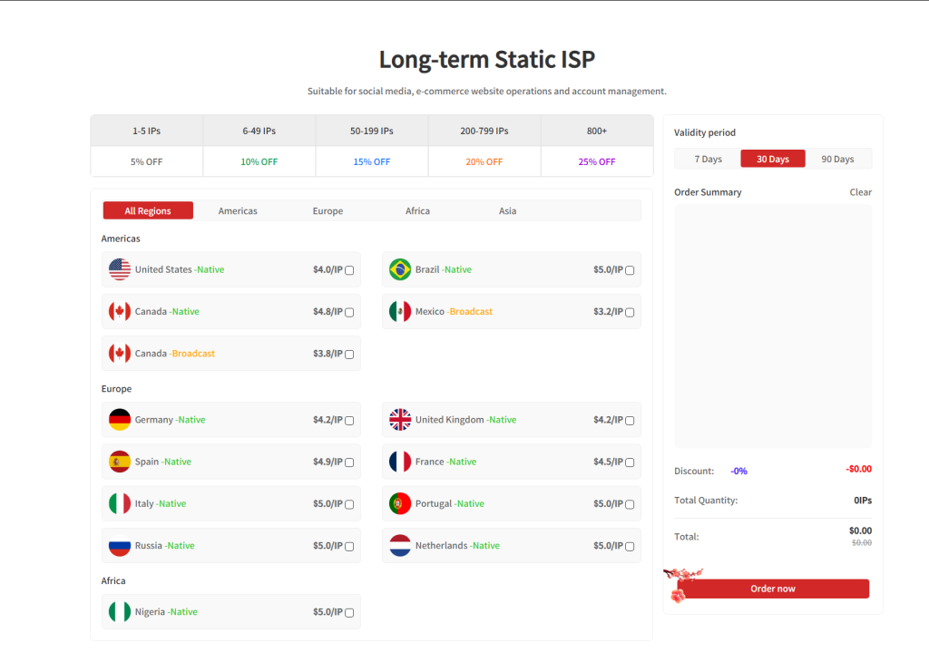929x652 pixels.
Task: Enable the France Native checkbox
Action: (x=630, y=462)
